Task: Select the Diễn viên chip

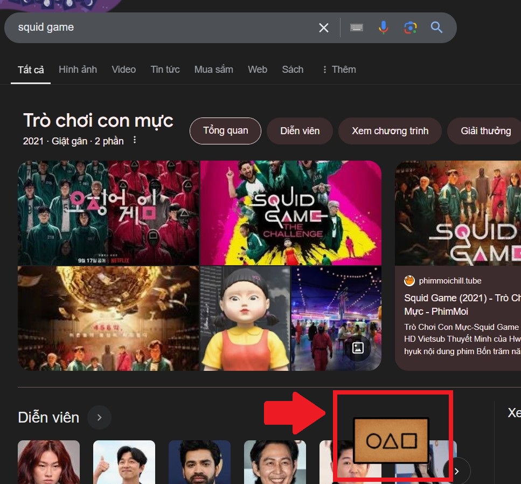Action: point(300,131)
